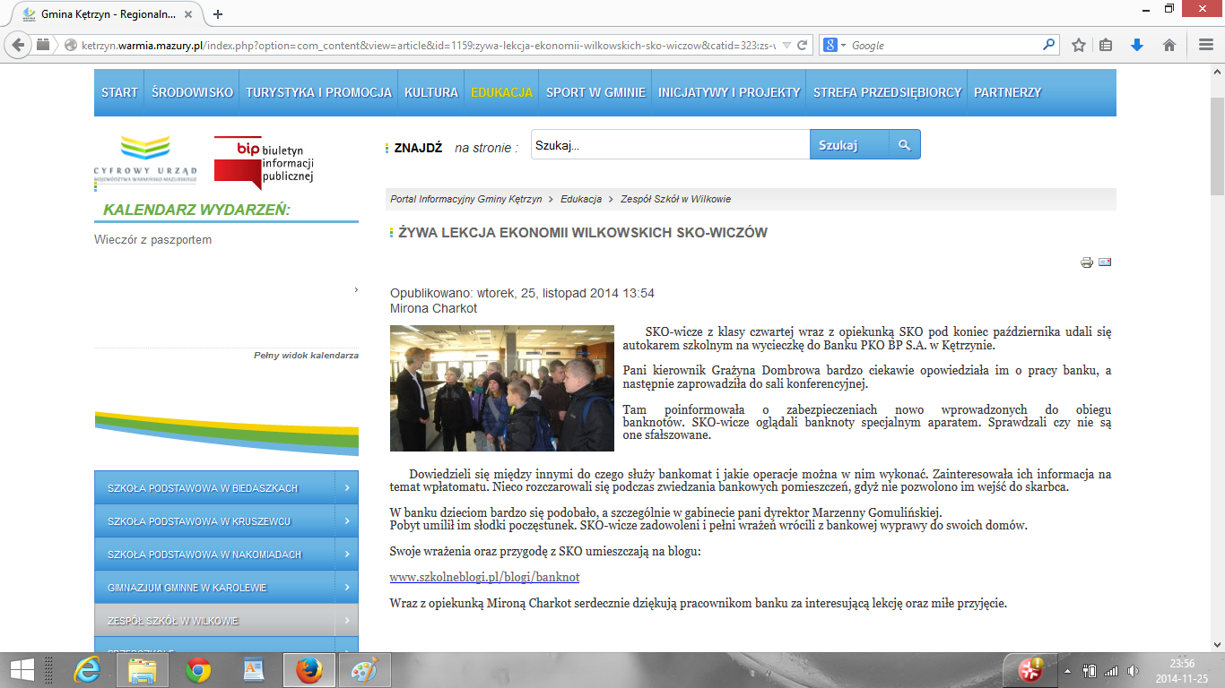Screen dimensions: 1225x688
Task: Click the small arrow right of the calendar
Action: pyautogui.click(x=356, y=289)
